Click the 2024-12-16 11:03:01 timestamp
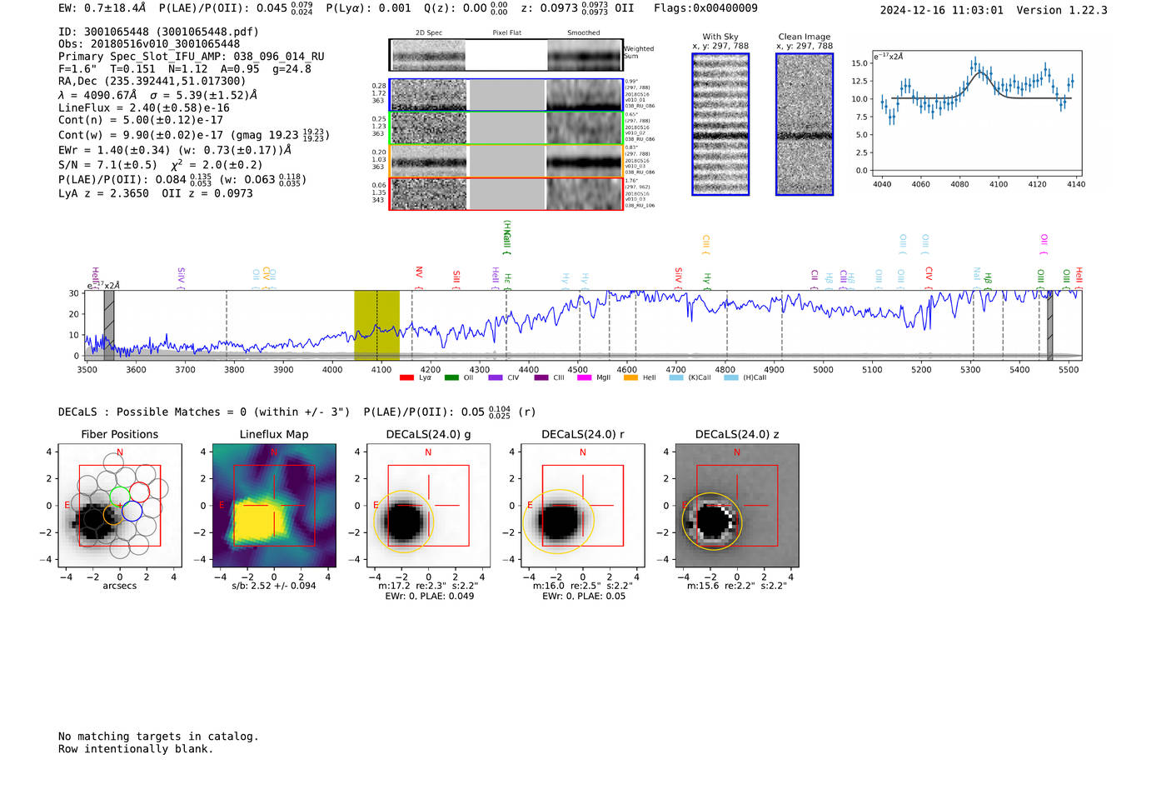The height and width of the screenshot is (794, 1166). pyautogui.click(x=942, y=10)
